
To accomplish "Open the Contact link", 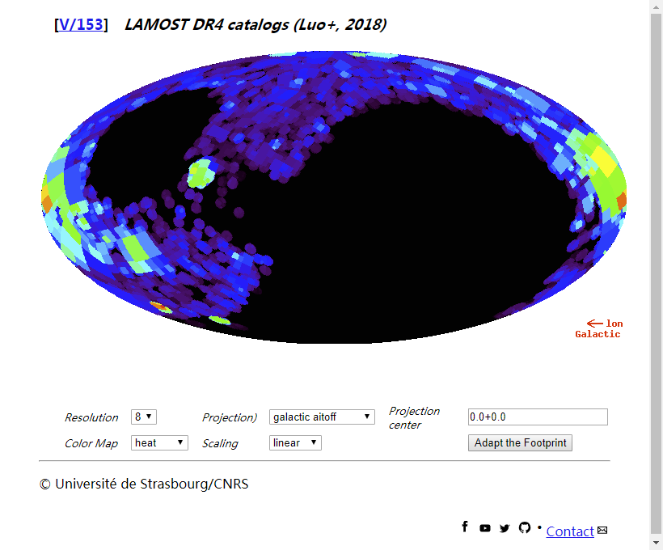I will (570, 531).
